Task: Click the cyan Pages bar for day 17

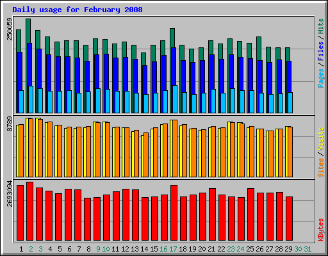Action: click(175, 99)
